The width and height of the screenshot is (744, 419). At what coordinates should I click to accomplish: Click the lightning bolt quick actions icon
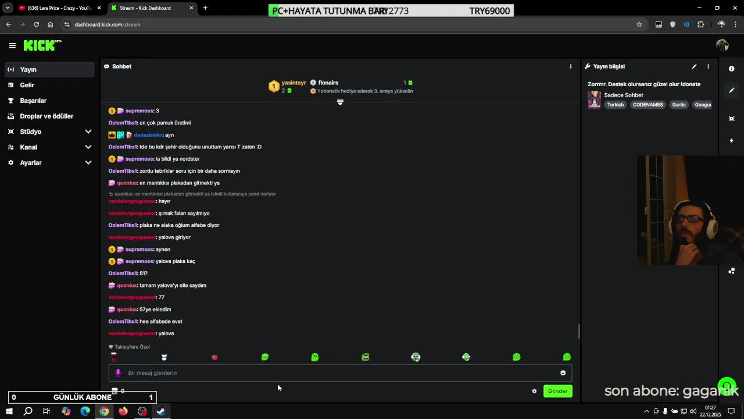point(732,140)
